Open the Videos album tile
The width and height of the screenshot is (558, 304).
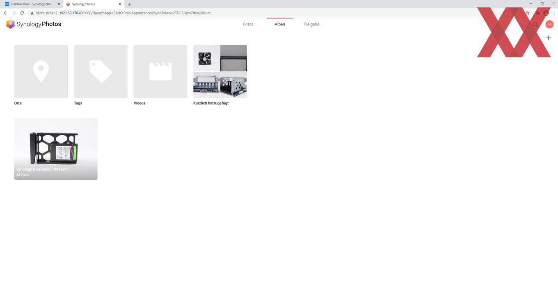click(x=160, y=72)
